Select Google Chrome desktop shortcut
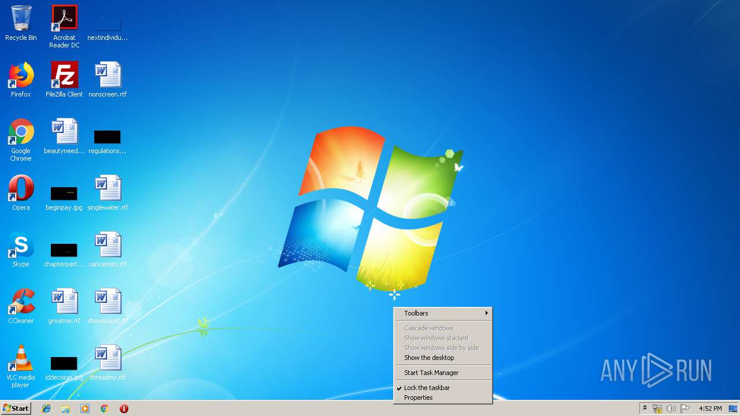 [x=21, y=140]
